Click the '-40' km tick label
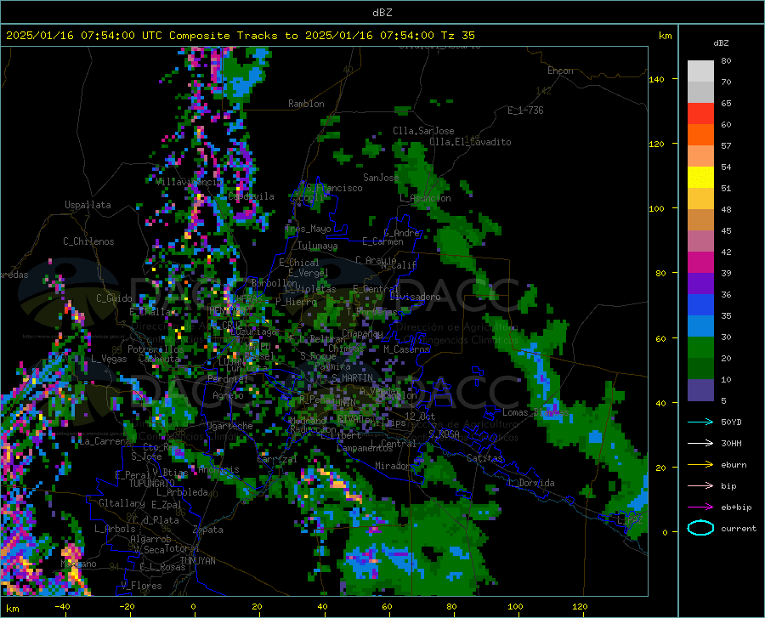765x618 pixels. pyautogui.click(x=62, y=606)
